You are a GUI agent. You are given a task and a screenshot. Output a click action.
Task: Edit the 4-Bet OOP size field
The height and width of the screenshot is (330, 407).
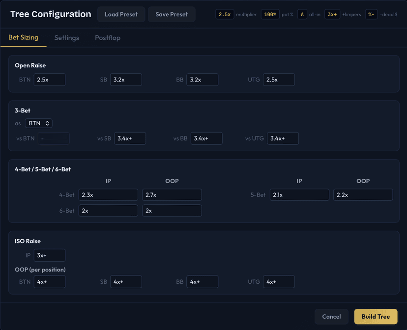(172, 194)
